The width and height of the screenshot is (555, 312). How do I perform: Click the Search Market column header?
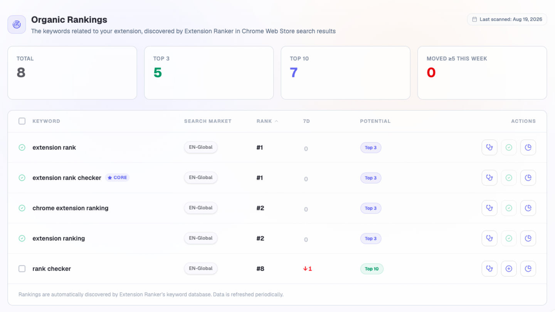[208, 121]
